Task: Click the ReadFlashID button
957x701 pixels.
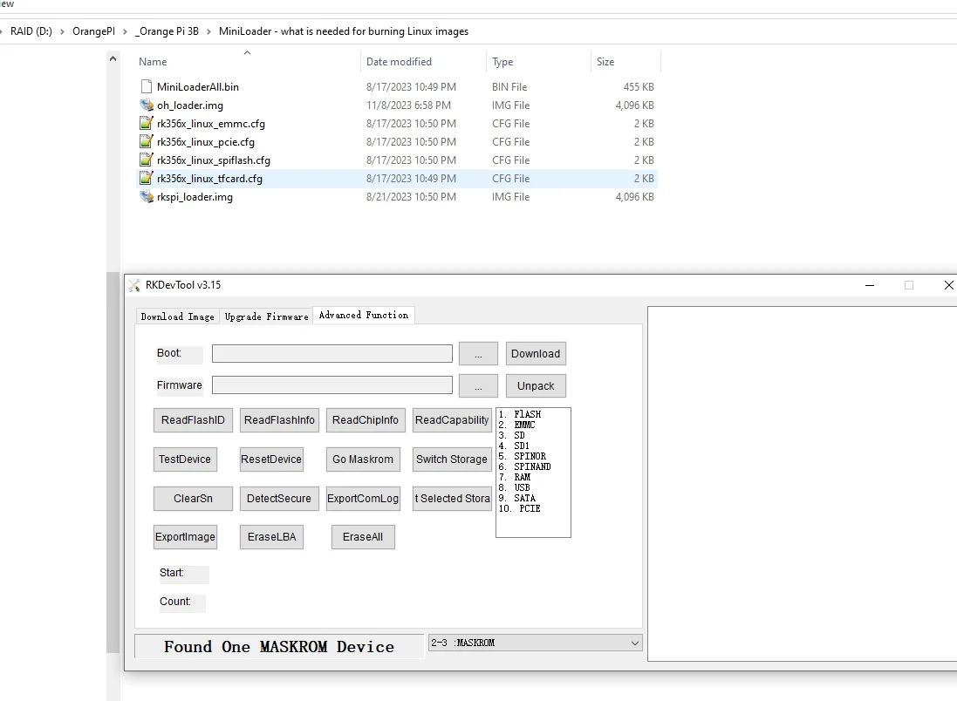Action: (193, 420)
